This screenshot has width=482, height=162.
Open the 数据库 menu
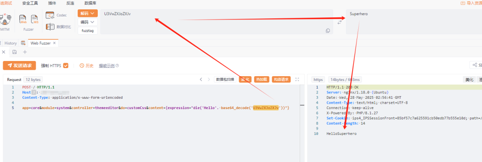(90, 3)
